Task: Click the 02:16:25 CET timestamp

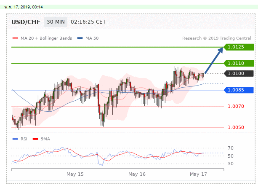Action: point(88,22)
